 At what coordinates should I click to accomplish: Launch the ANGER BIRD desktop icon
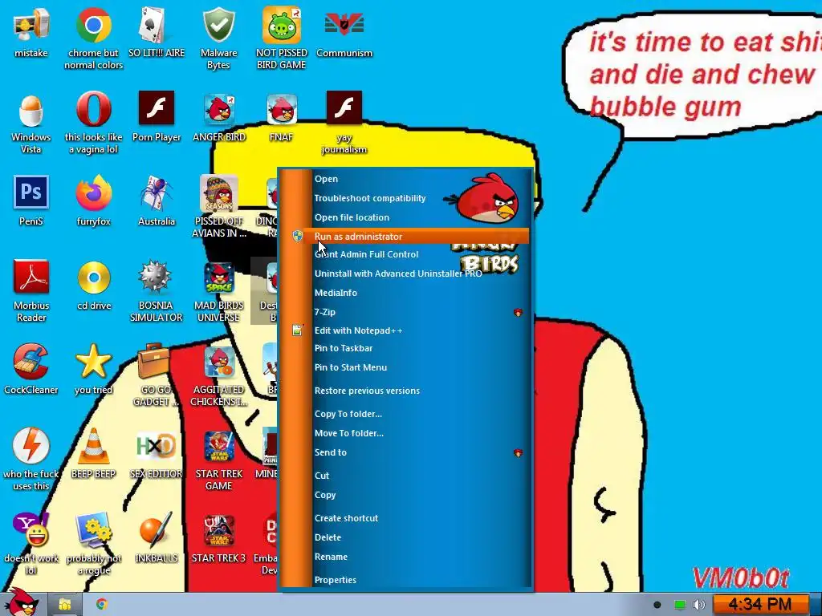coord(218,109)
